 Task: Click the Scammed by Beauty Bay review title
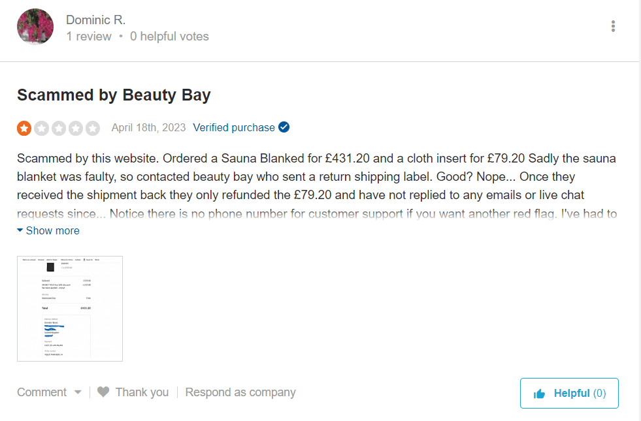coord(114,95)
